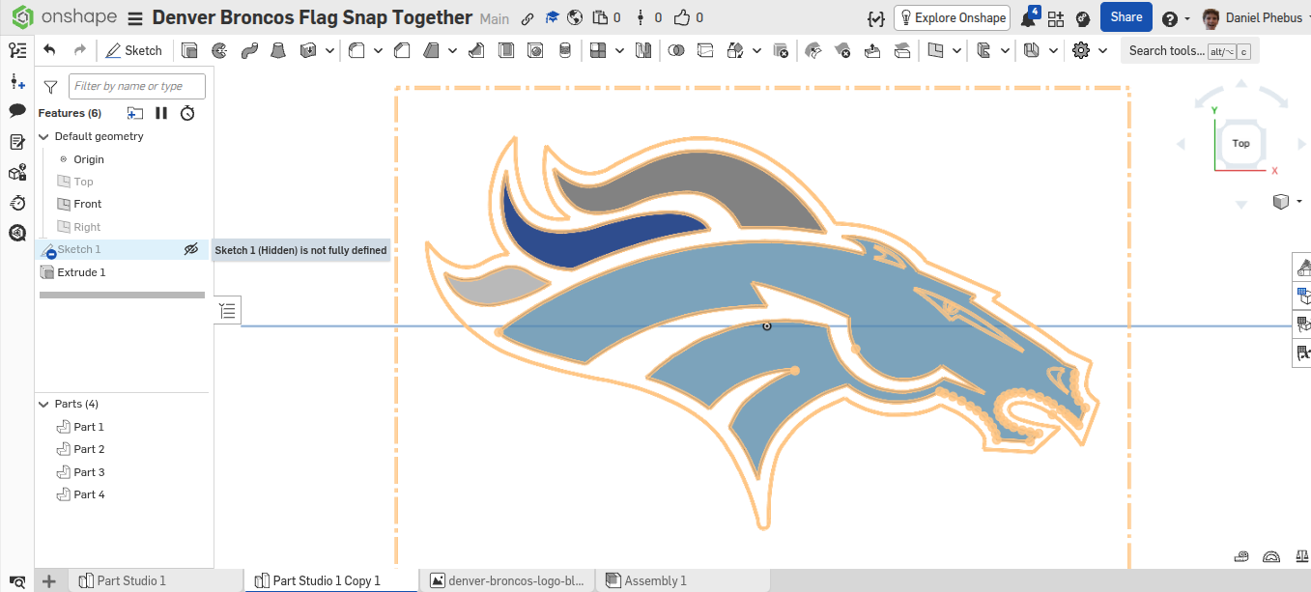Viewport: 1311px width, 592px height.
Task: Select the Move face tool
Action: point(872,50)
